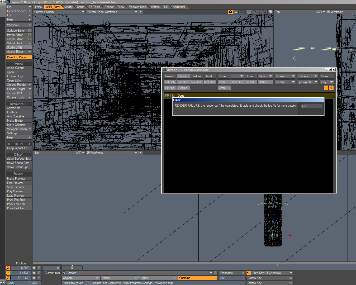Screen dimensions: 356x285
Task: Toggle the Stats display
Action: 224,88
